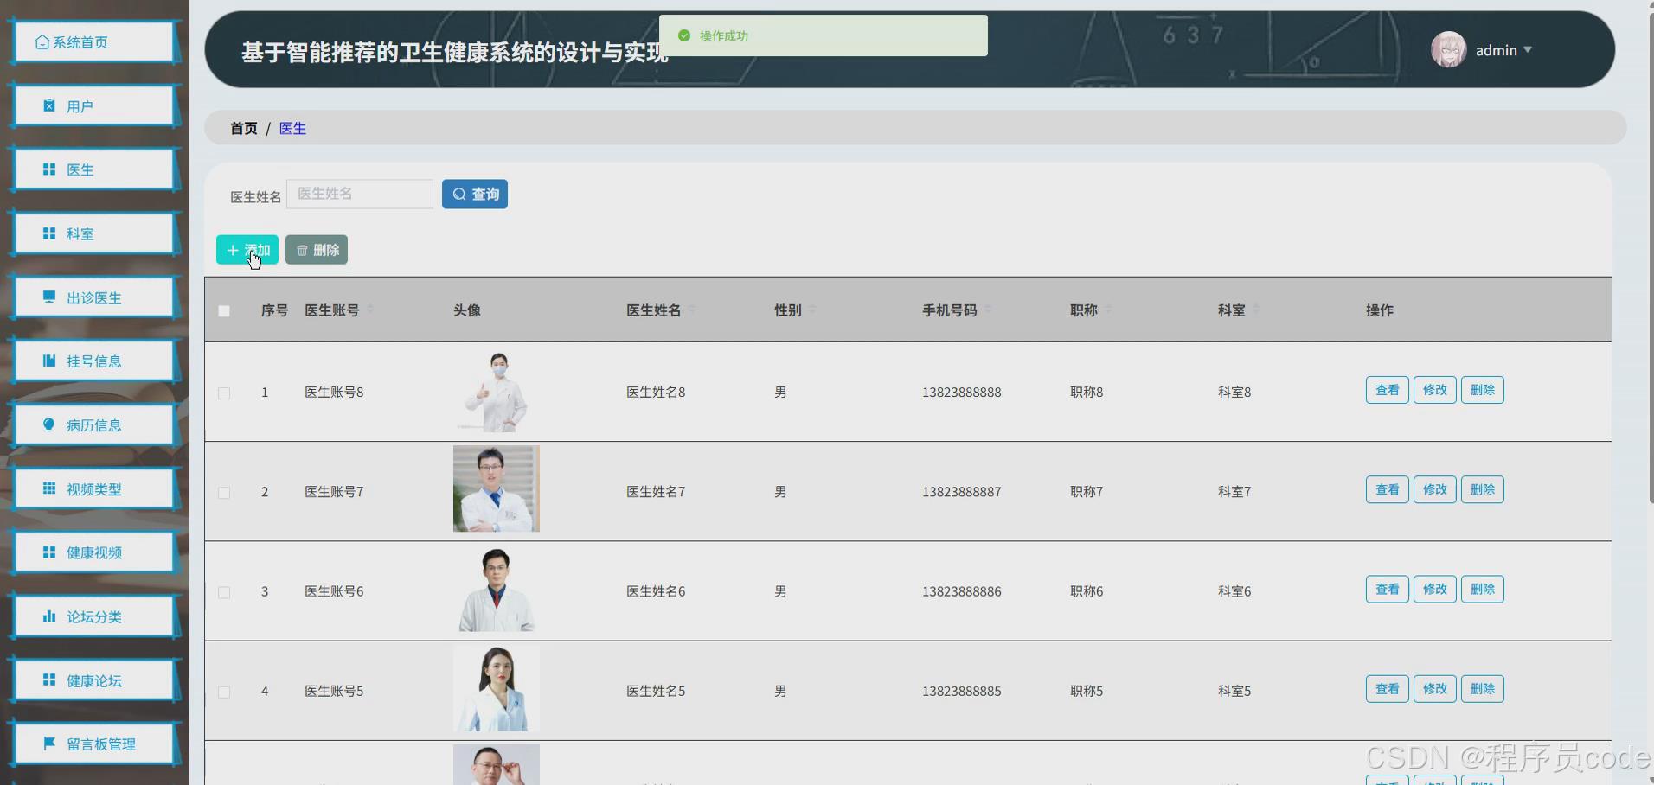
Task: Open the 论坛分类 menu item
Action: coord(93,616)
